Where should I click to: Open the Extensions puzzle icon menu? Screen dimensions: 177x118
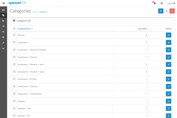[x=3, y=21]
